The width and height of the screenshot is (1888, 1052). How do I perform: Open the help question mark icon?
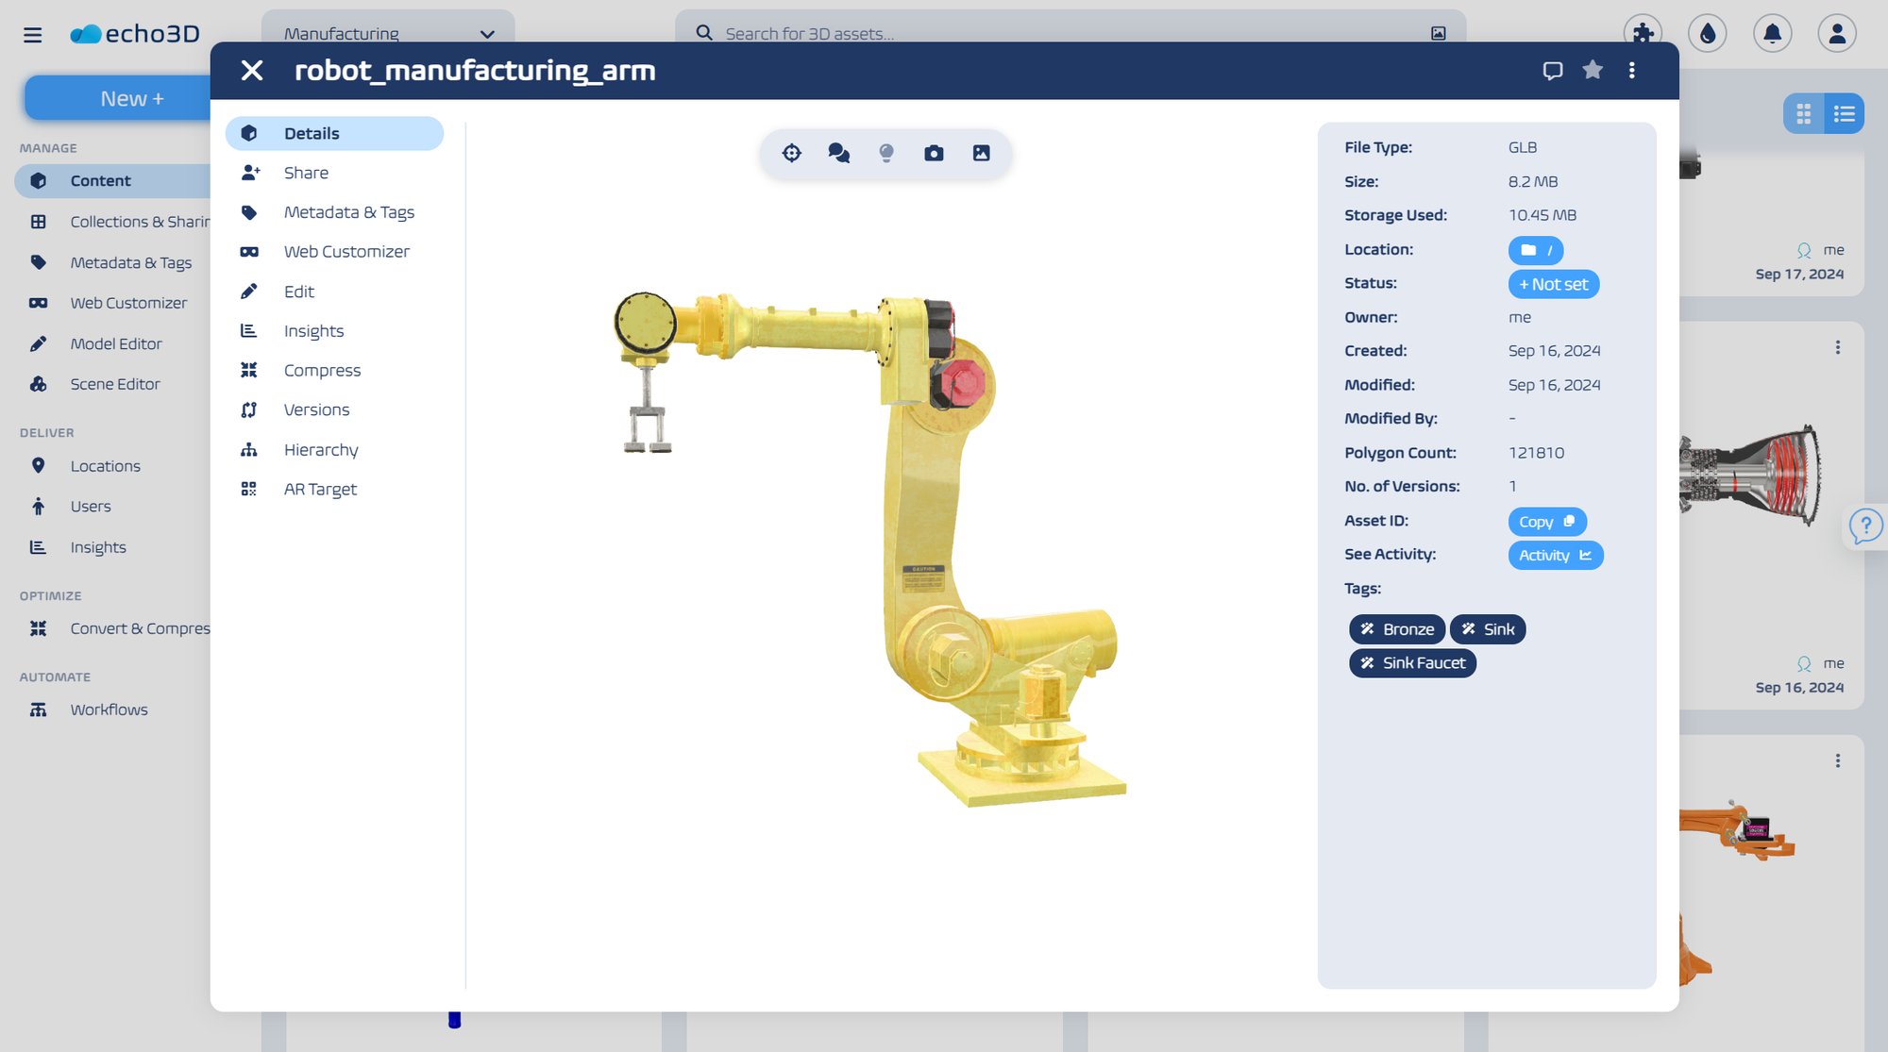pyautogui.click(x=1865, y=526)
